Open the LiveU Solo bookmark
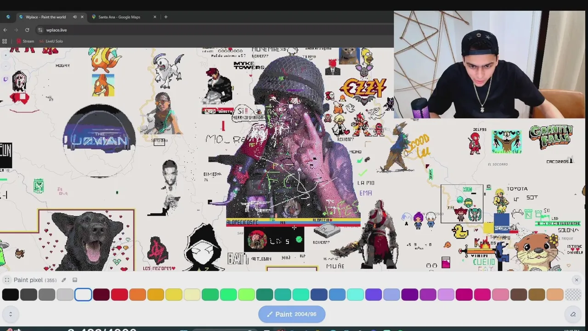The width and height of the screenshot is (588, 331). pyautogui.click(x=51, y=41)
